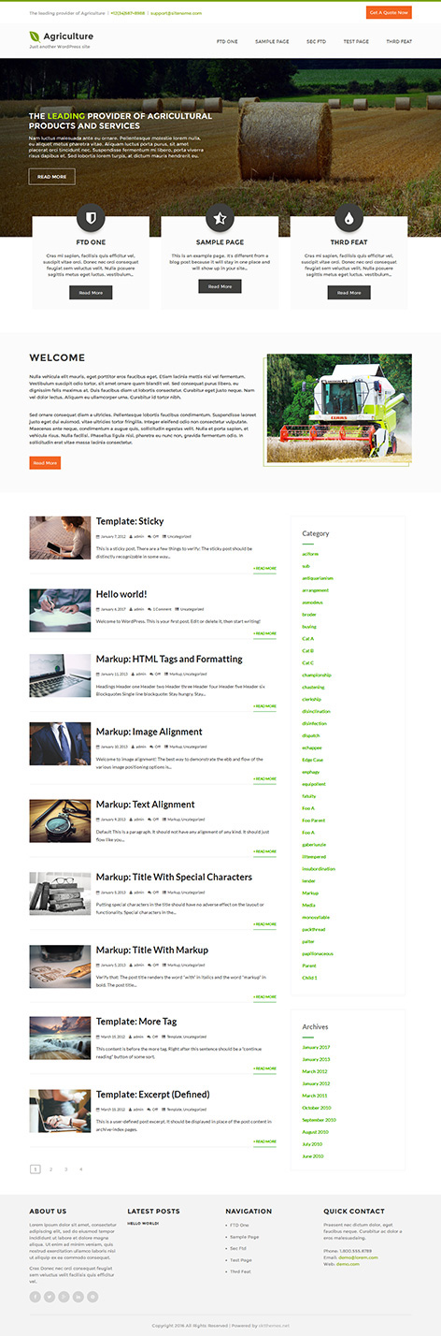Open the Edge Case category link
Image resolution: width=441 pixels, height=1336 pixels.
click(x=312, y=760)
